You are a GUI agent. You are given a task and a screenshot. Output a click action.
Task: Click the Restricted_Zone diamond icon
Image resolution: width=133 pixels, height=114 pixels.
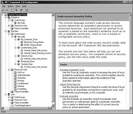coord(19,62)
